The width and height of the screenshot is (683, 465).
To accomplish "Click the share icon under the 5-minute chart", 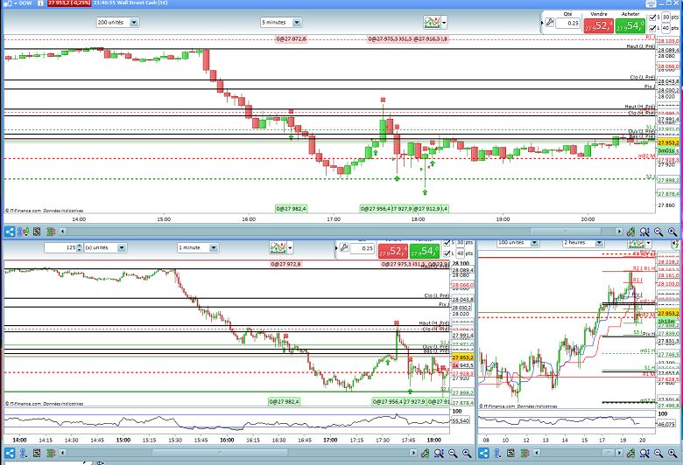I will [x=9, y=232].
